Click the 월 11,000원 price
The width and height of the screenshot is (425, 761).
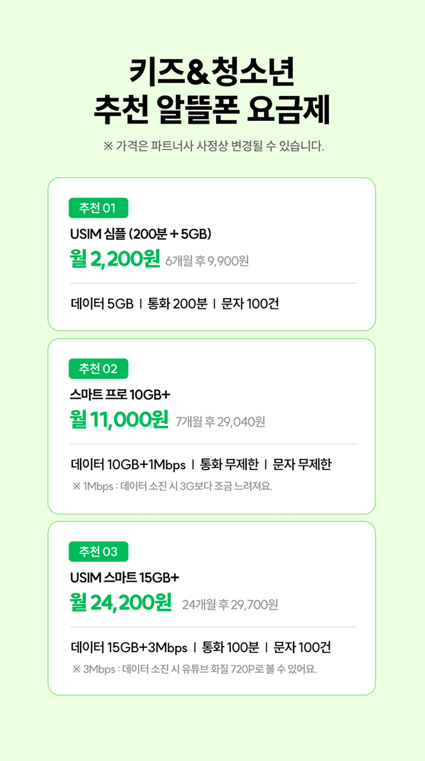coord(120,420)
